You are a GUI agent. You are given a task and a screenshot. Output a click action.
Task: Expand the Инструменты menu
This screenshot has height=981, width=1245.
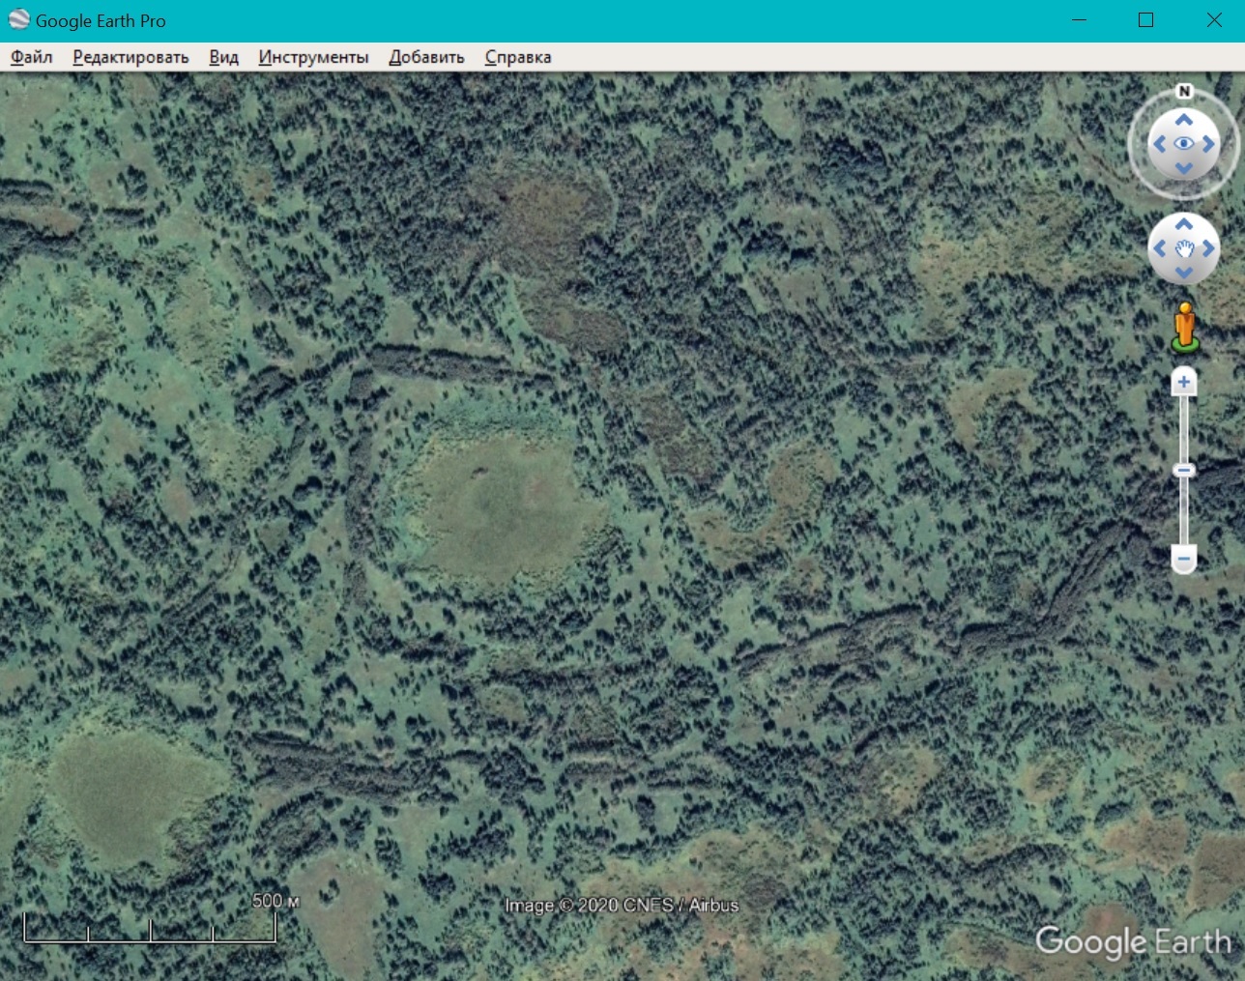point(313,57)
